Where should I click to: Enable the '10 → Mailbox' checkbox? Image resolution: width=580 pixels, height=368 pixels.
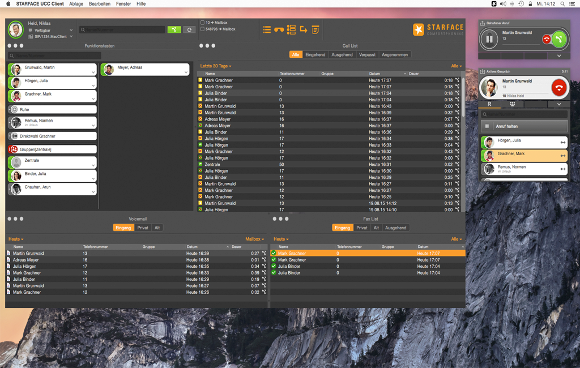tap(203, 23)
